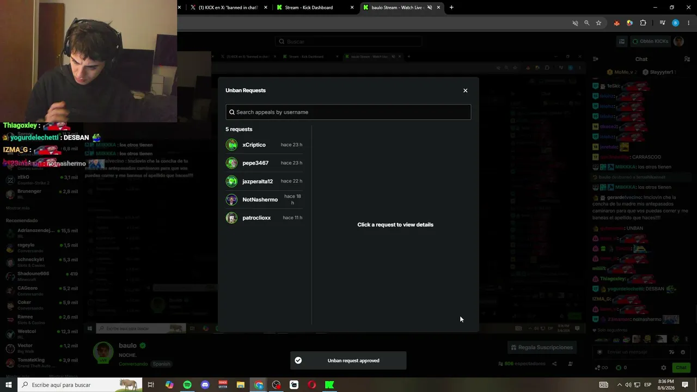
Task: Open schneckyirl recommended channel
Action: pos(41,262)
